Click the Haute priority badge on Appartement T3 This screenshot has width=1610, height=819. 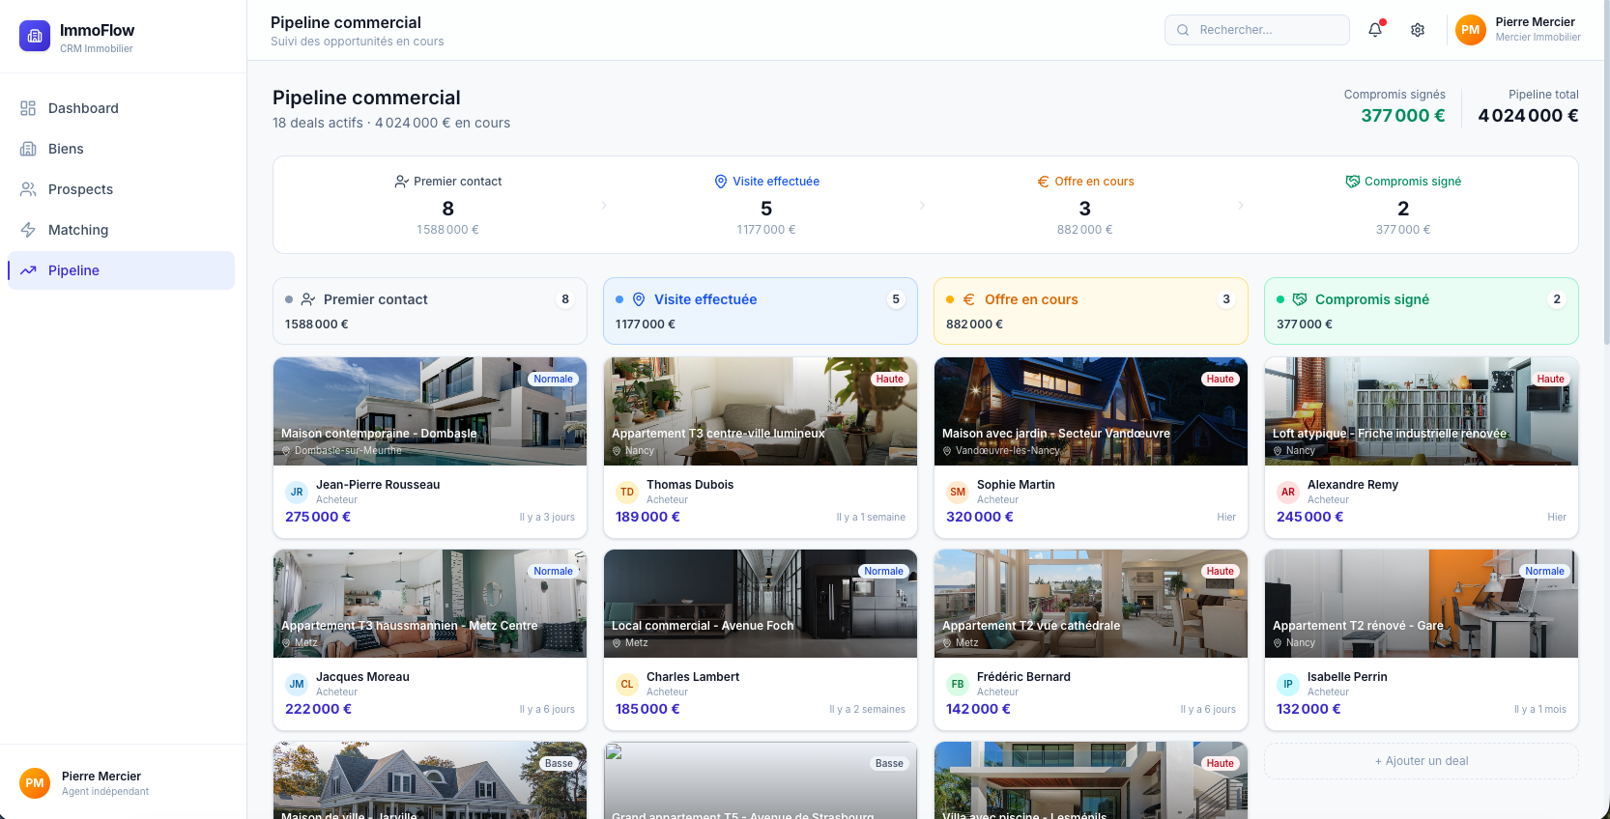pyautogui.click(x=889, y=380)
